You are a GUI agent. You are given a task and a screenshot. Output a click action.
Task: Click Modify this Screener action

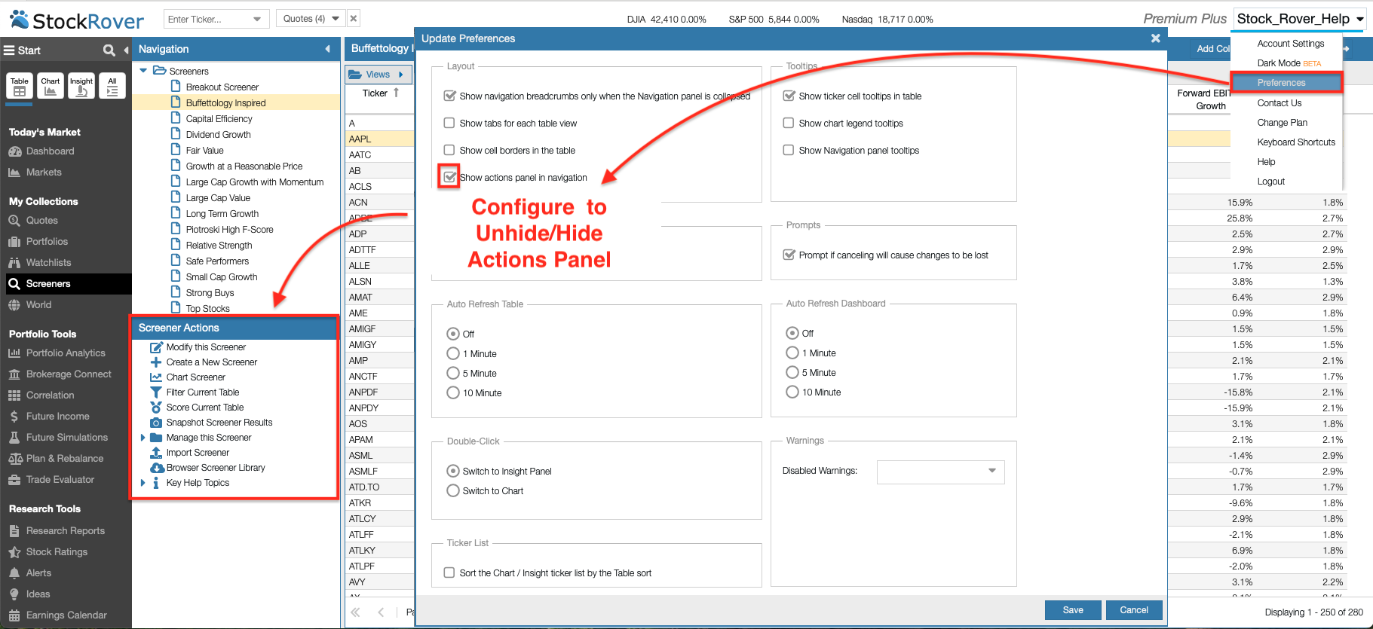[206, 347]
